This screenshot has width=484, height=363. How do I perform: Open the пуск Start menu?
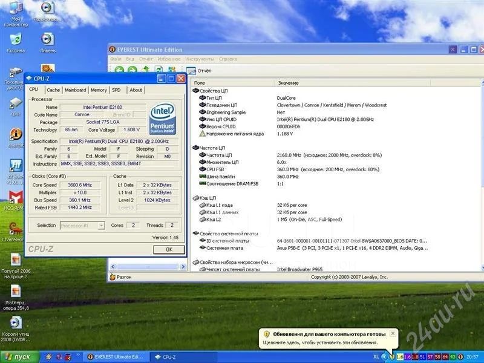[20, 357]
